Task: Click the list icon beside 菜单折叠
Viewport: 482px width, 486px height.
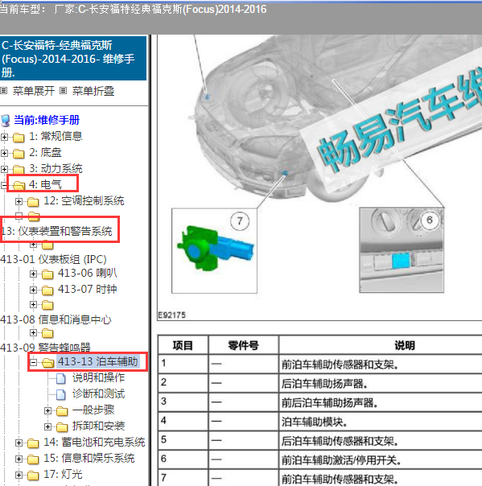Action: pyautogui.click(x=64, y=91)
